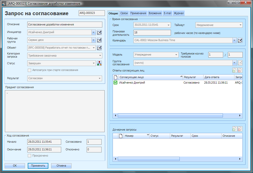Open the Журнал tab

[179, 13]
